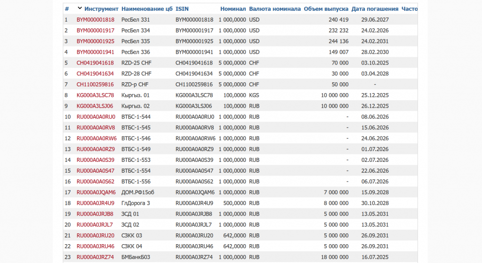Select the name cell ДОМ.РФ15об

point(138,192)
